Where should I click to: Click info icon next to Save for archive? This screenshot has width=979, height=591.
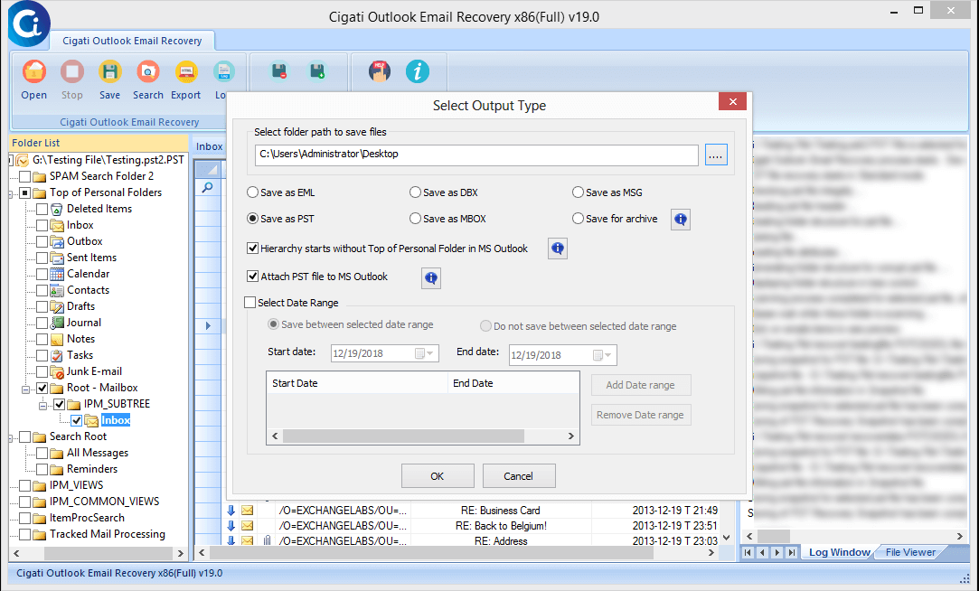681,219
